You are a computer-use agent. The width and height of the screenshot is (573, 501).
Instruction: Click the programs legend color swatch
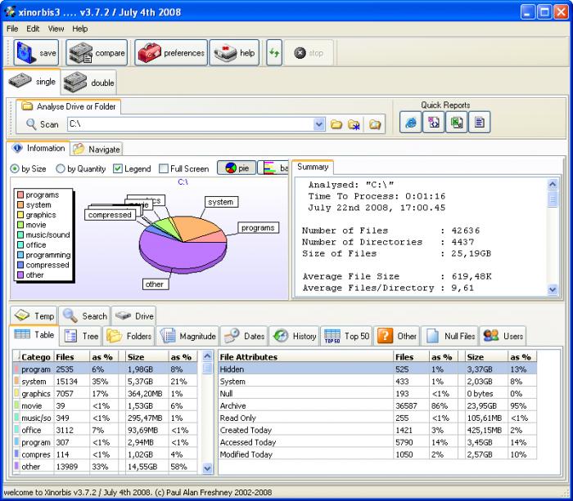20,195
